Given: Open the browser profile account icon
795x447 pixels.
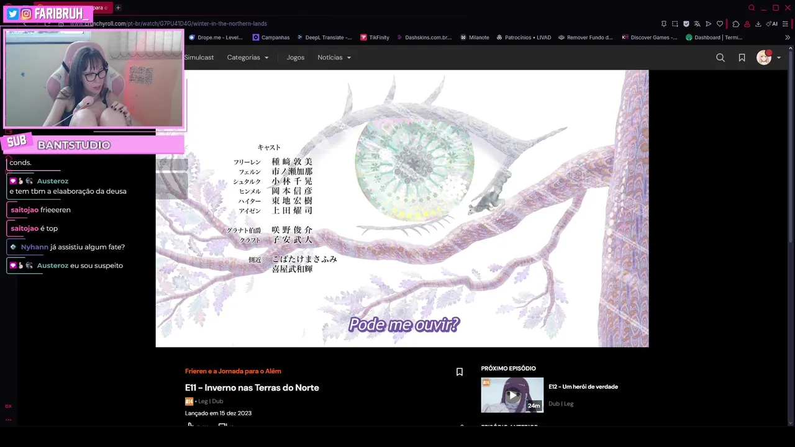Looking at the screenshot, I should coord(747,24).
